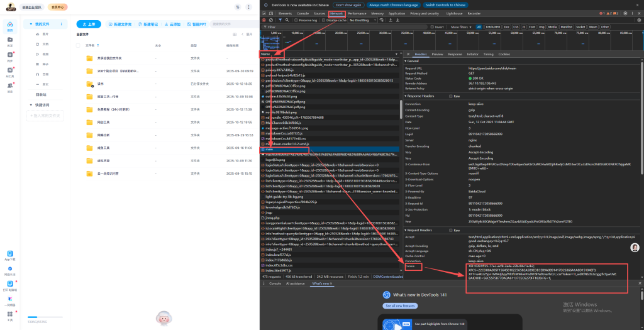This screenshot has height=330, width=644.
Task: Click the App下载 sidebar icon
Action: [x=10, y=253]
